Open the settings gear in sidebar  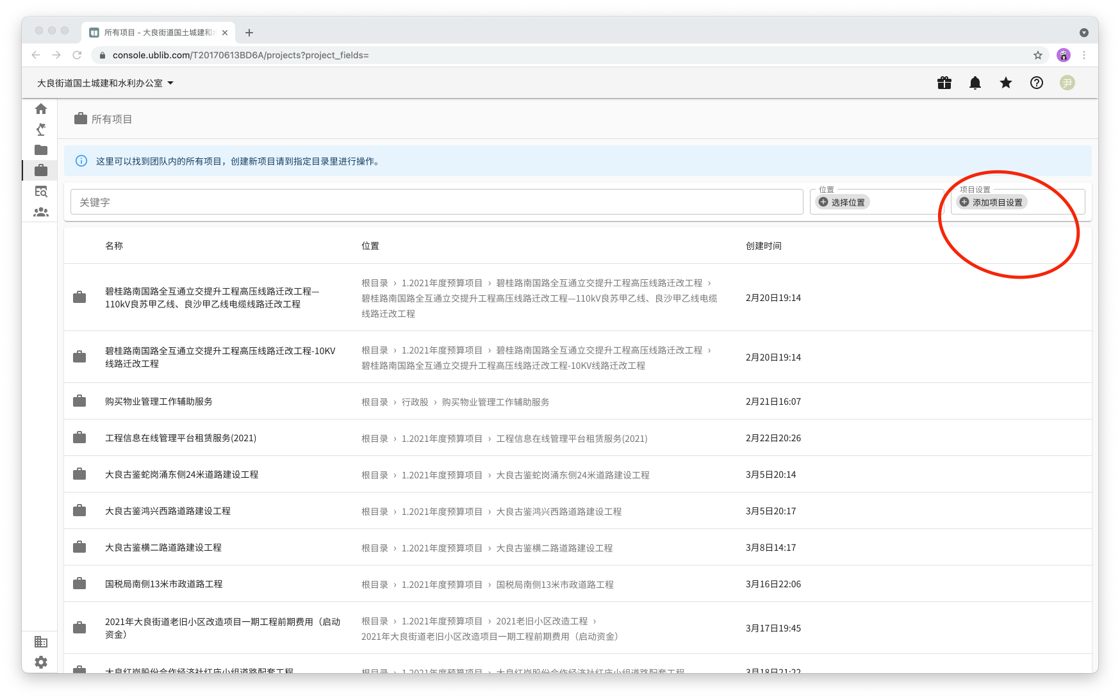[41, 662]
